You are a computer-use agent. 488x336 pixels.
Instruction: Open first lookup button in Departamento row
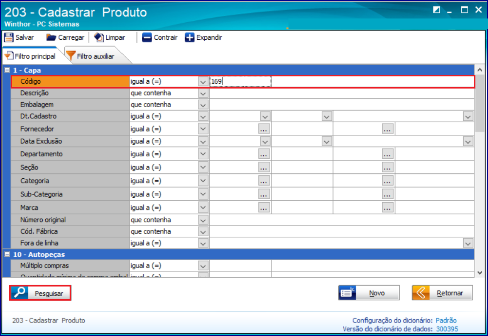coord(264,154)
